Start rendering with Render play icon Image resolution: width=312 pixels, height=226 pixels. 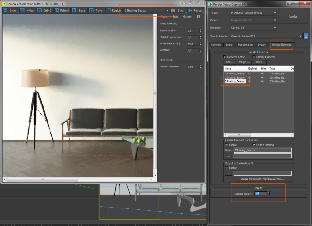coord(190,10)
